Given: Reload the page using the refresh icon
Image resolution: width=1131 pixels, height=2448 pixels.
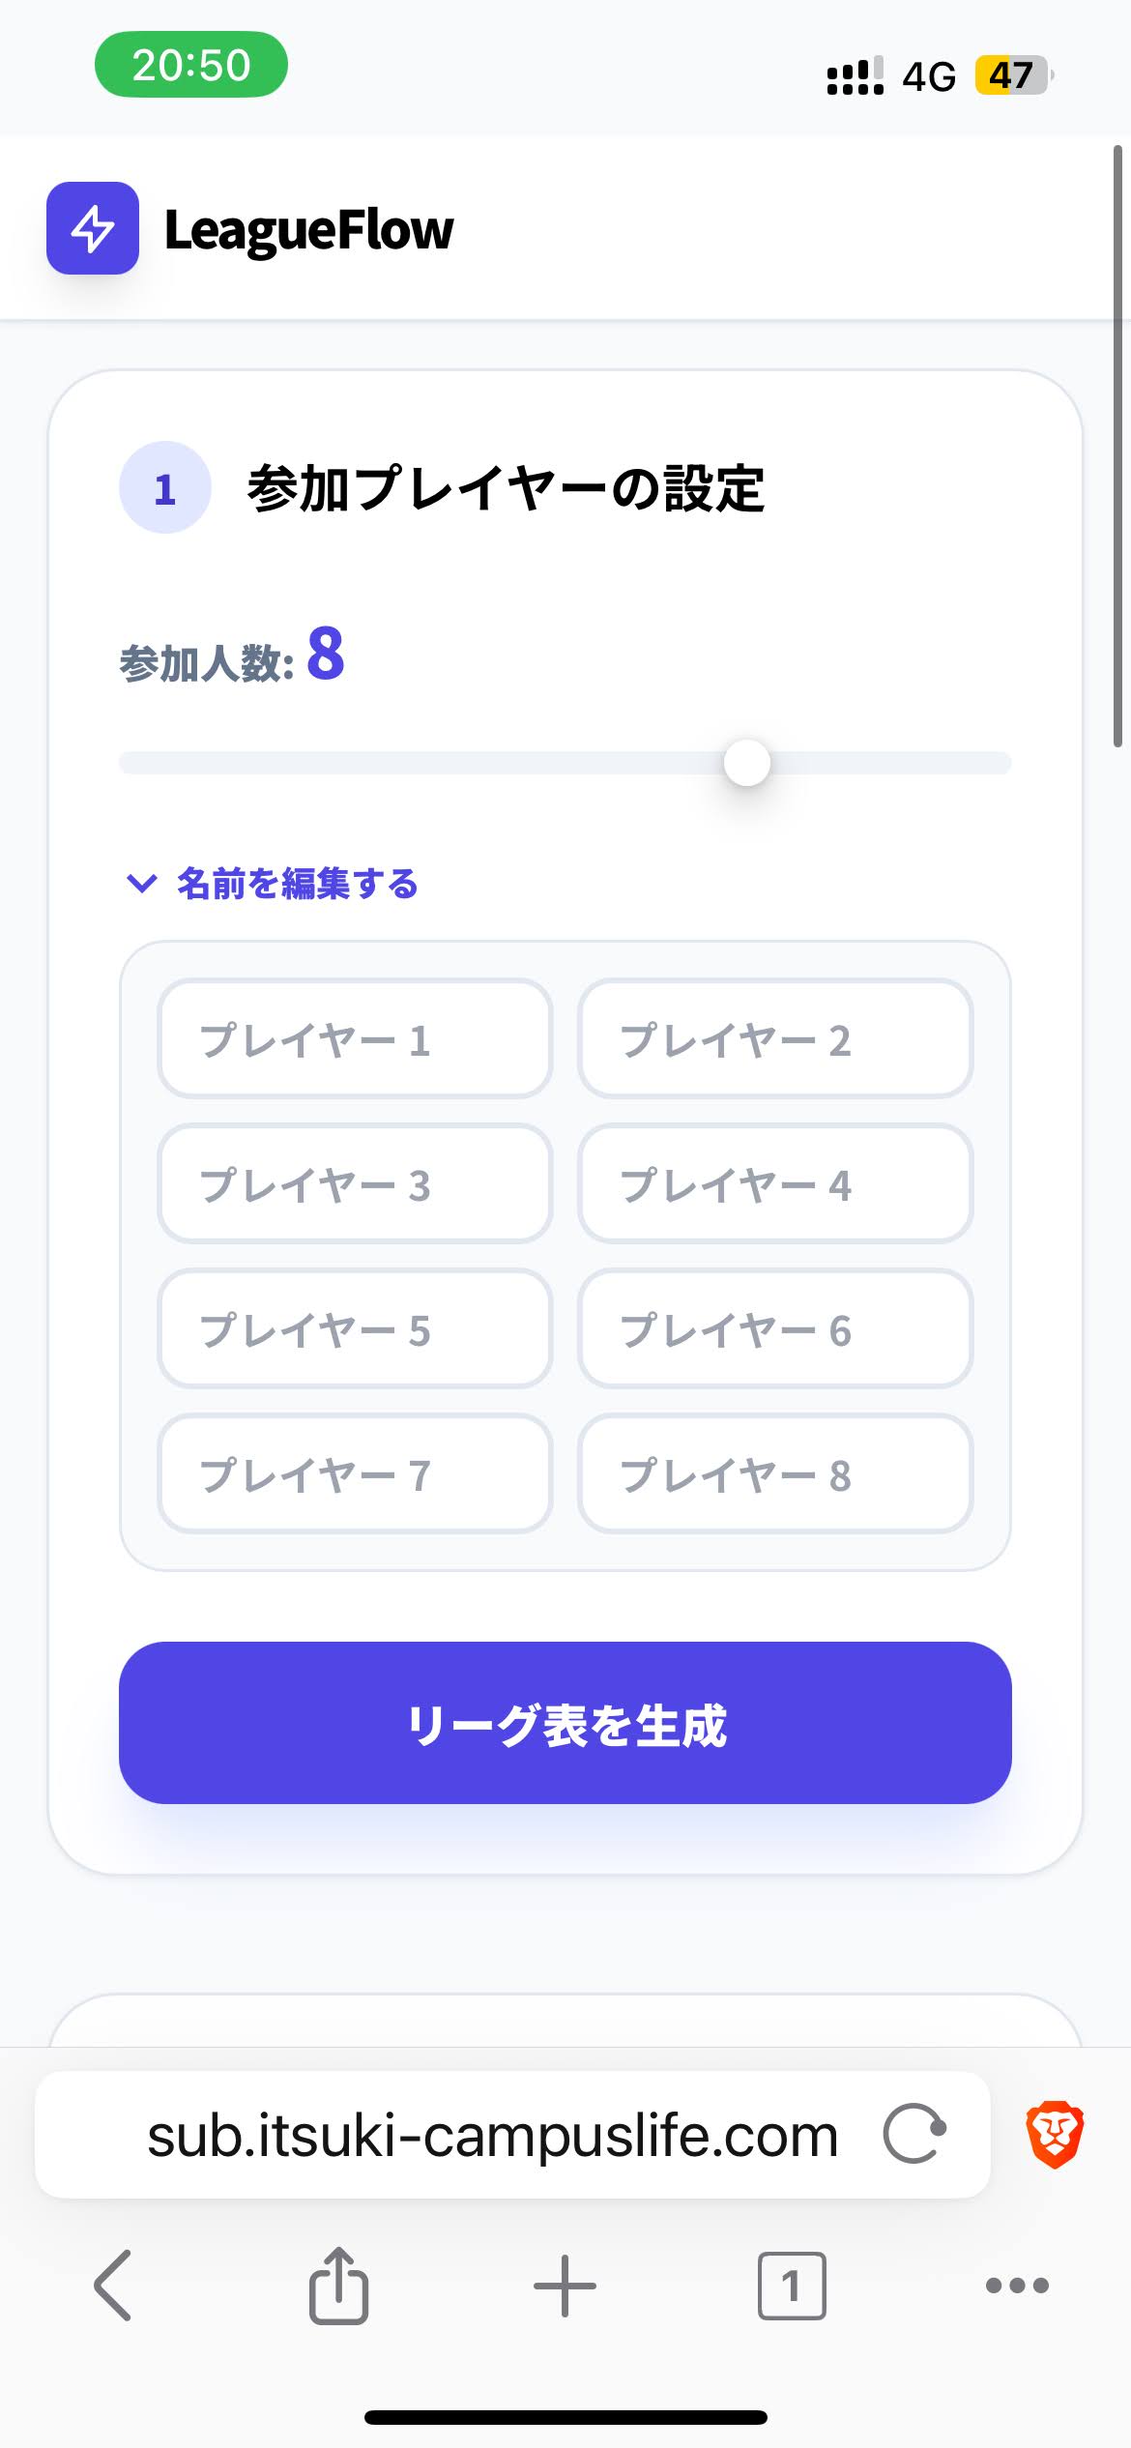Looking at the screenshot, I should point(913,2134).
